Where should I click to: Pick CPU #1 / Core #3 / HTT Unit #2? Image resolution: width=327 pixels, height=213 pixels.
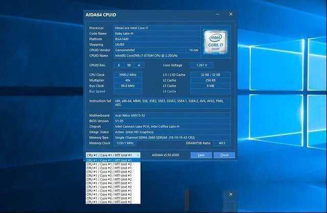coord(113,179)
